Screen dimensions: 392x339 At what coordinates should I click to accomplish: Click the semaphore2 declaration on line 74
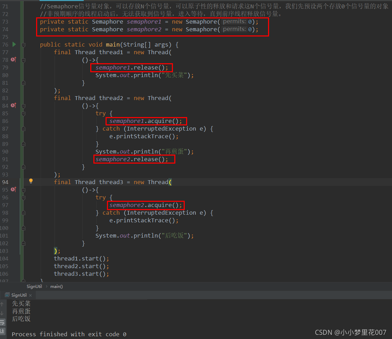(x=144, y=29)
